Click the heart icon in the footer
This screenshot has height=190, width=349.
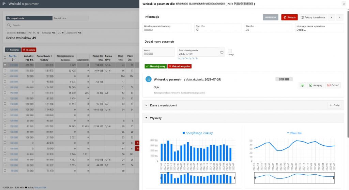[26, 188]
